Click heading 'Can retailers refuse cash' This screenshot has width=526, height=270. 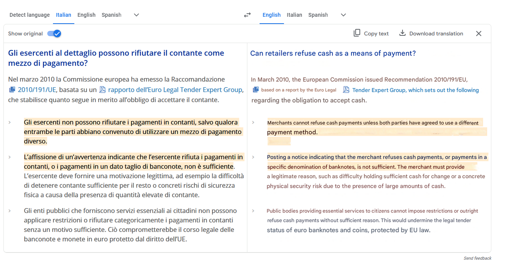(333, 53)
